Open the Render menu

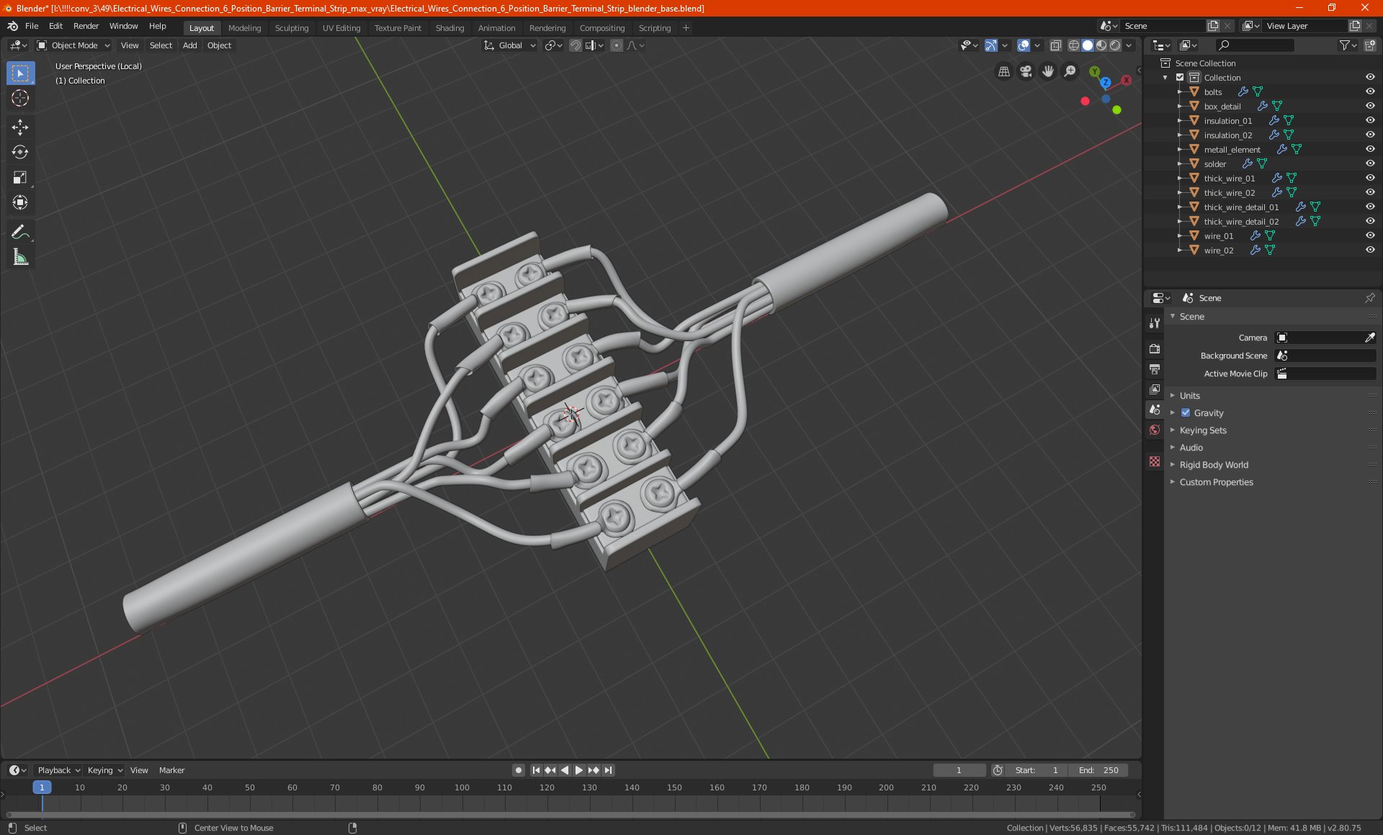[x=86, y=26]
